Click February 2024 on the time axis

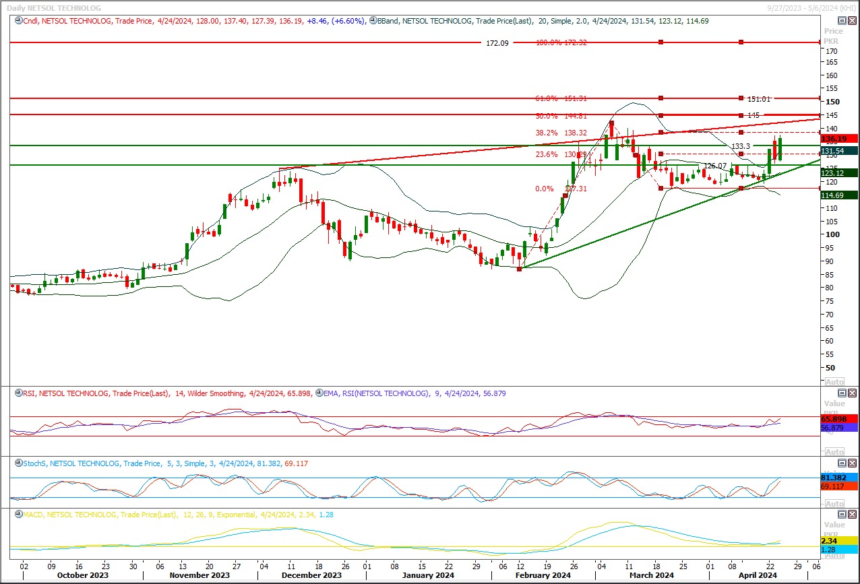click(x=544, y=576)
